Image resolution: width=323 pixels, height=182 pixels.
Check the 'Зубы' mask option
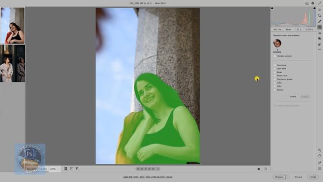point(275,86)
